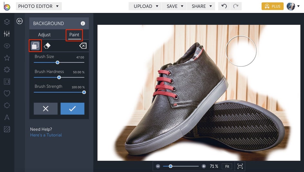Switch to the Adjust tab

click(44, 35)
